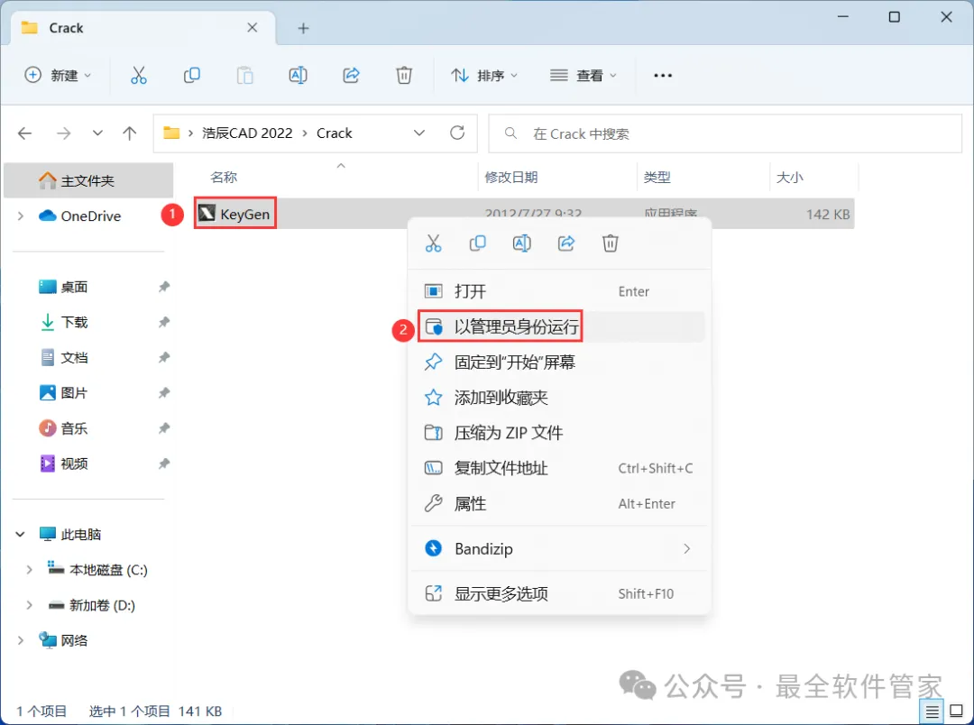Select 此电脑 in the sidebar
974x725 pixels.
[81, 534]
